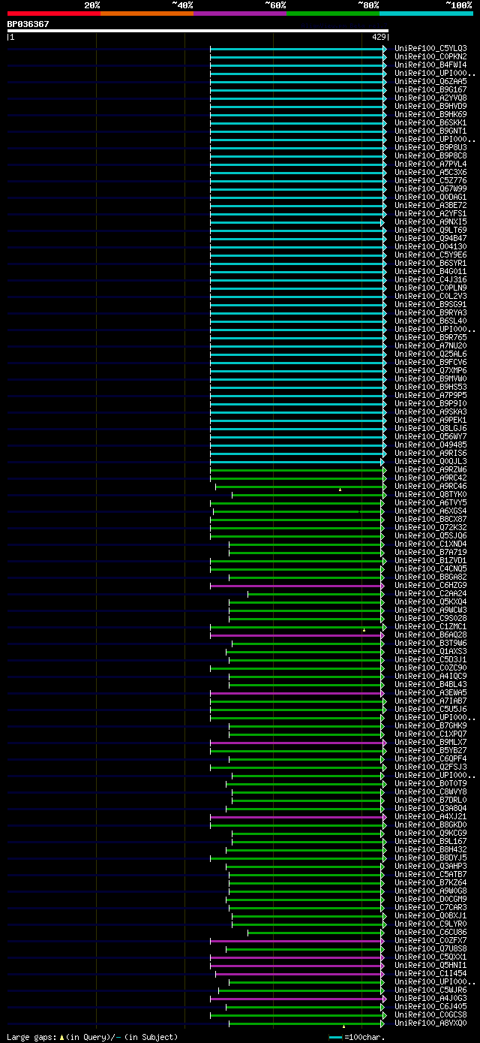Click the UniRef100_A8VXQ0 label

point(430,1023)
